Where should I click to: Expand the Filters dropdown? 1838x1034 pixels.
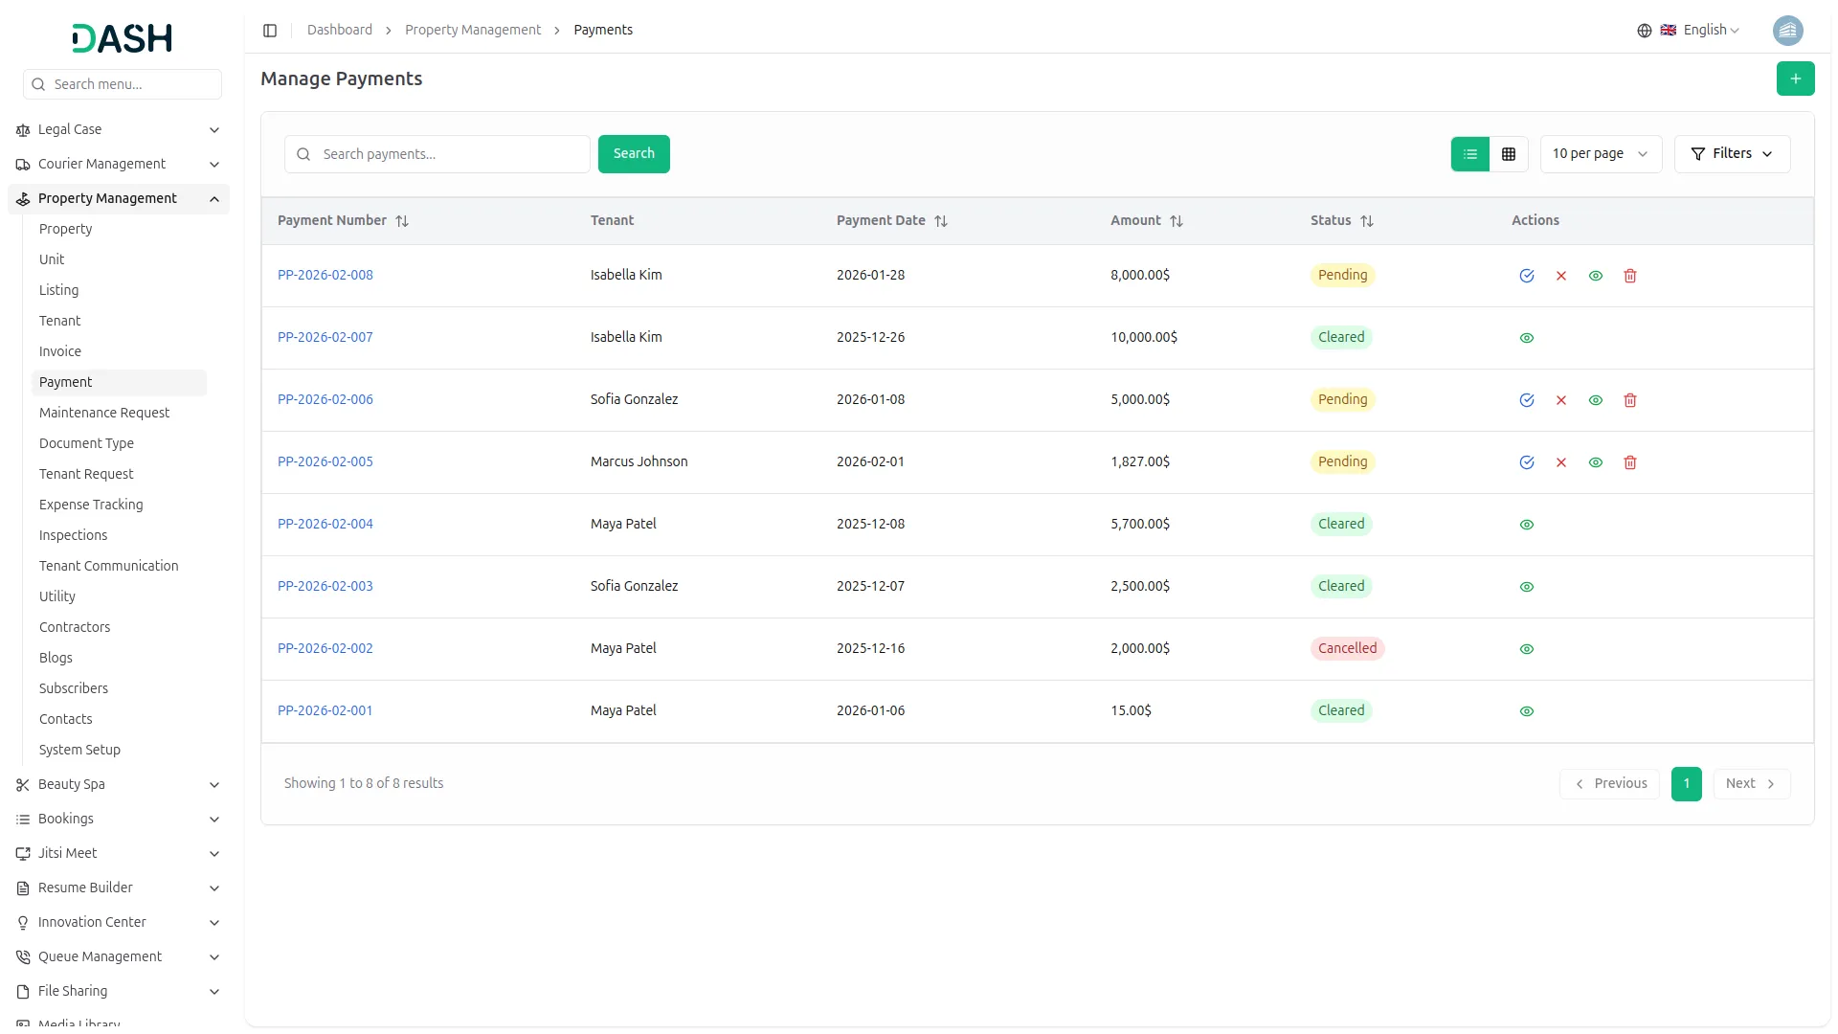pyautogui.click(x=1732, y=154)
